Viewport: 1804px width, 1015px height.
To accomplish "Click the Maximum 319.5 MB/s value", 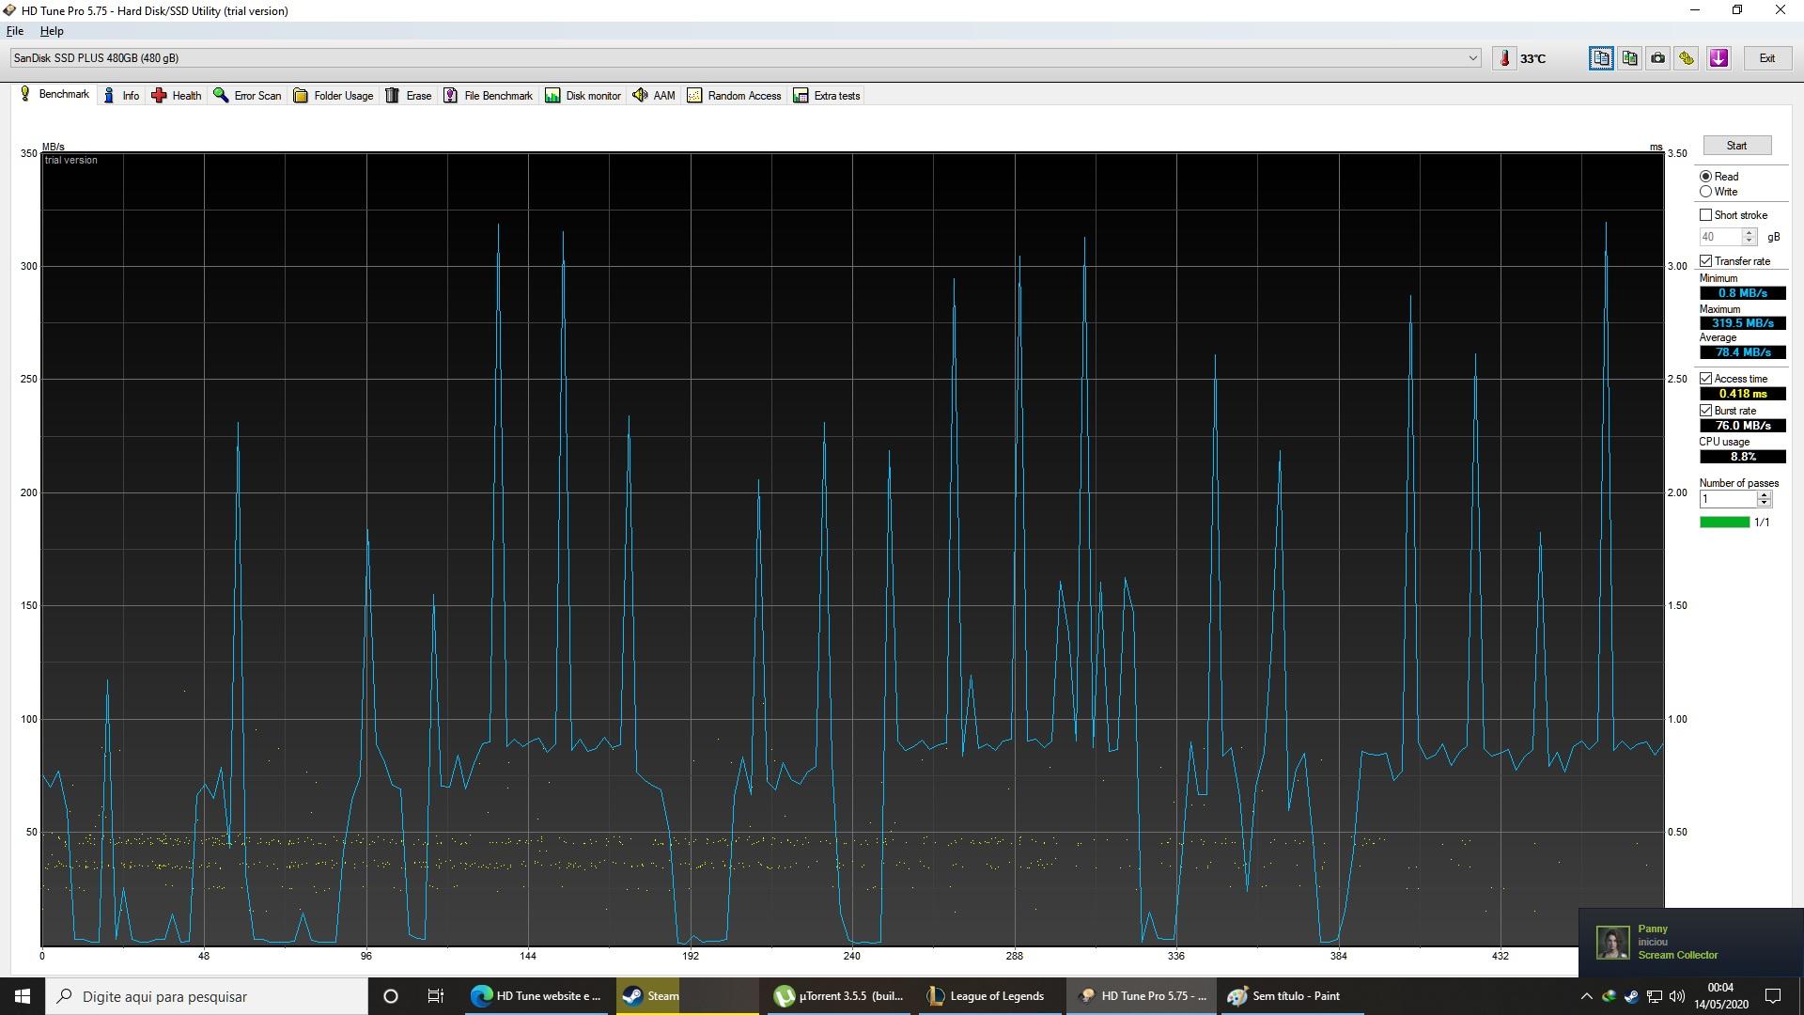I will [x=1742, y=323].
